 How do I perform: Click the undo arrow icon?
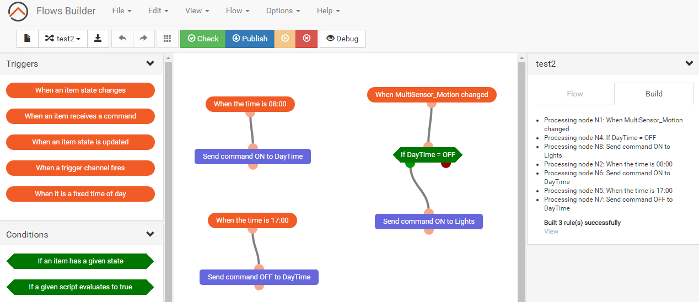[x=122, y=39]
